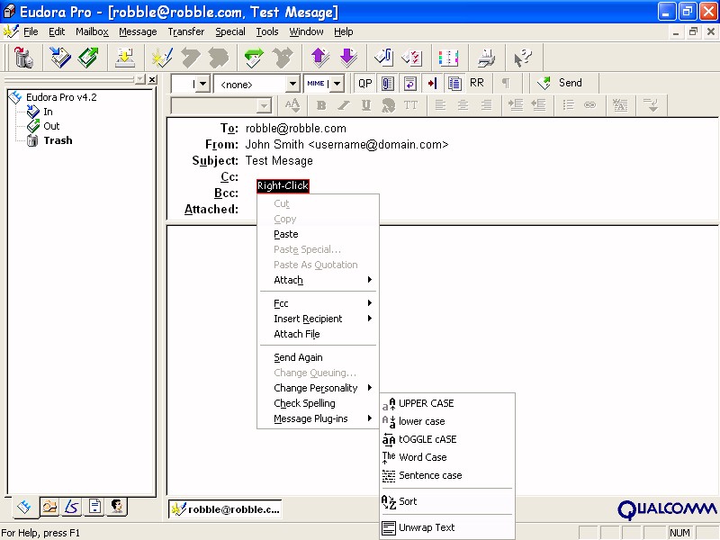Screen dimensions: 720x540
Task: Choose Paste from context menu
Action: 319,234
